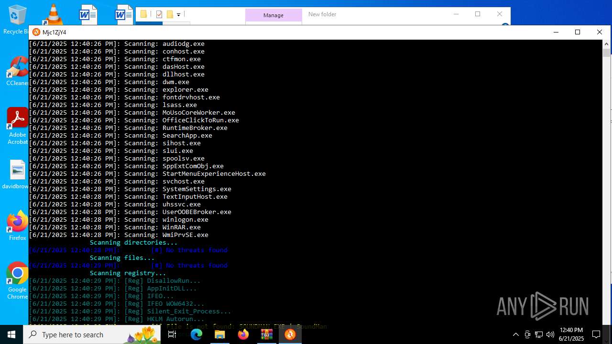Click the line 'Scanning: UserOOBEBroker.exe'
The height and width of the screenshot is (344, 612).
pyautogui.click(x=130, y=212)
